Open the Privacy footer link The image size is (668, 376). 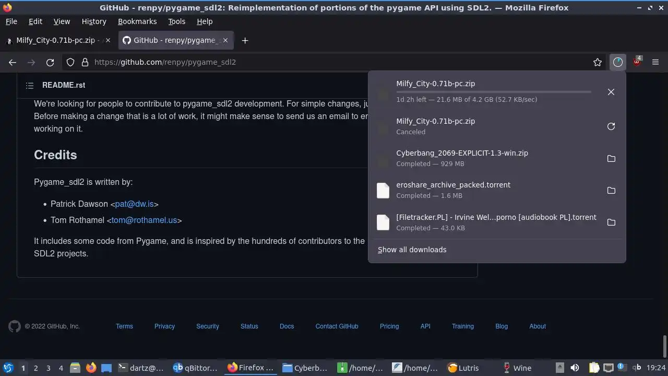tap(164, 326)
